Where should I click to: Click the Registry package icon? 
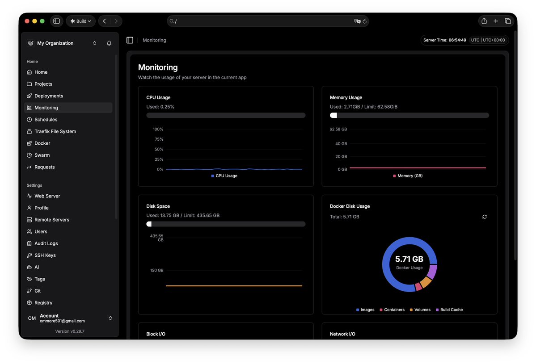[x=30, y=303]
